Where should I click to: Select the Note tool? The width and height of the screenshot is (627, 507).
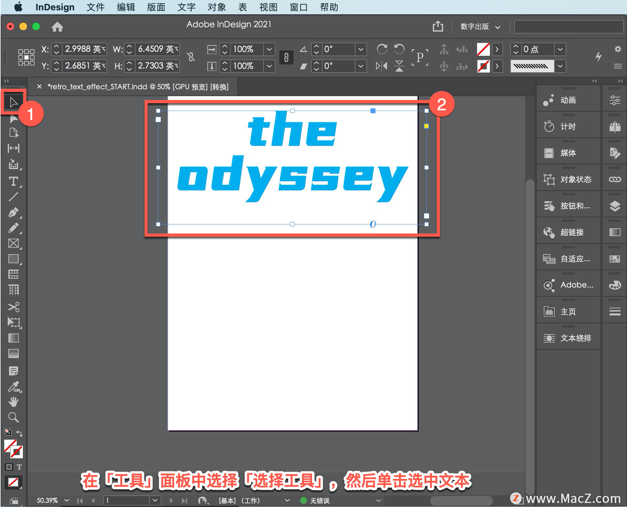[x=13, y=371]
